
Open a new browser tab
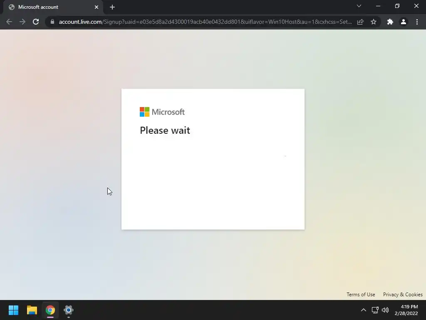tap(112, 7)
